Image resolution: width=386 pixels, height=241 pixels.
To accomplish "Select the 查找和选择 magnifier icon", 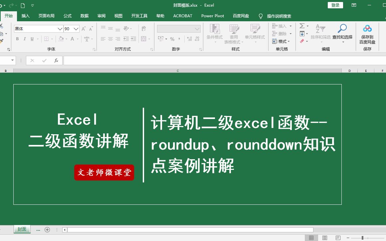I will pyautogui.click(x=342, y=28).
